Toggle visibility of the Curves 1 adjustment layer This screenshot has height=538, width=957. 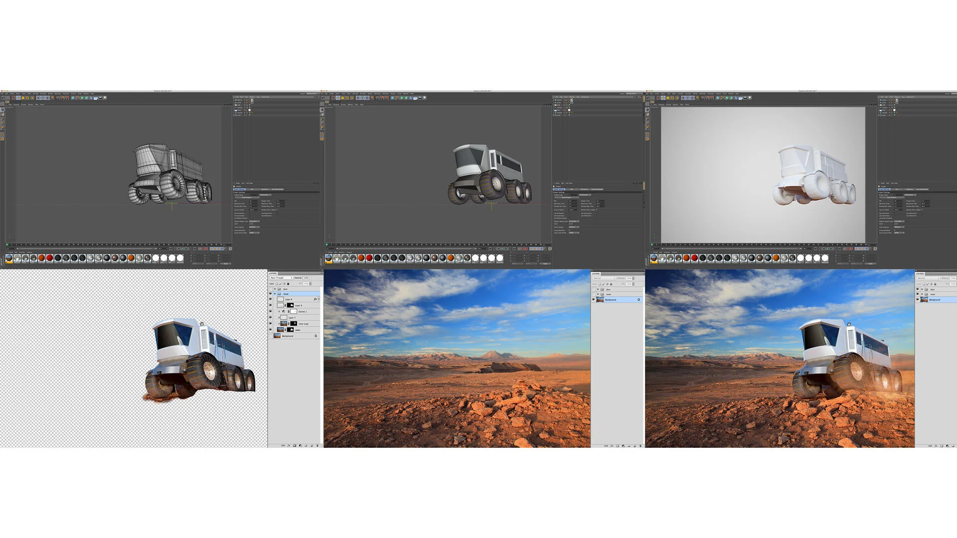[x=271, y=311]
